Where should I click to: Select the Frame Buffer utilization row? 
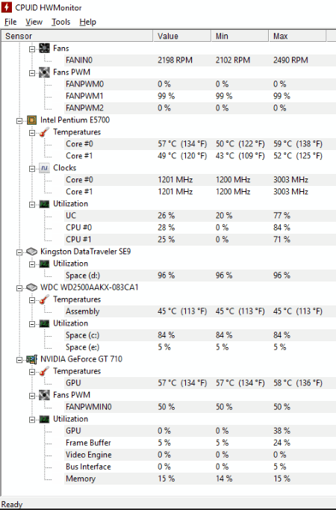pyautogui.click(x=200, y=443)
